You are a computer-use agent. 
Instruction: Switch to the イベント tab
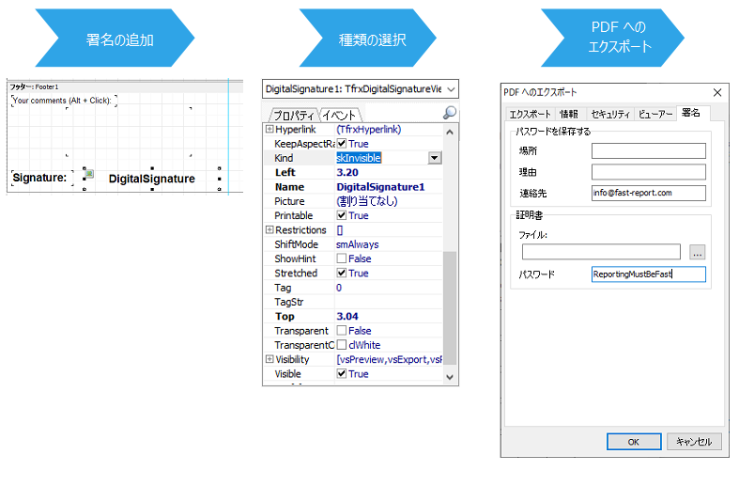pyautogui.click(x=331, y=115)
